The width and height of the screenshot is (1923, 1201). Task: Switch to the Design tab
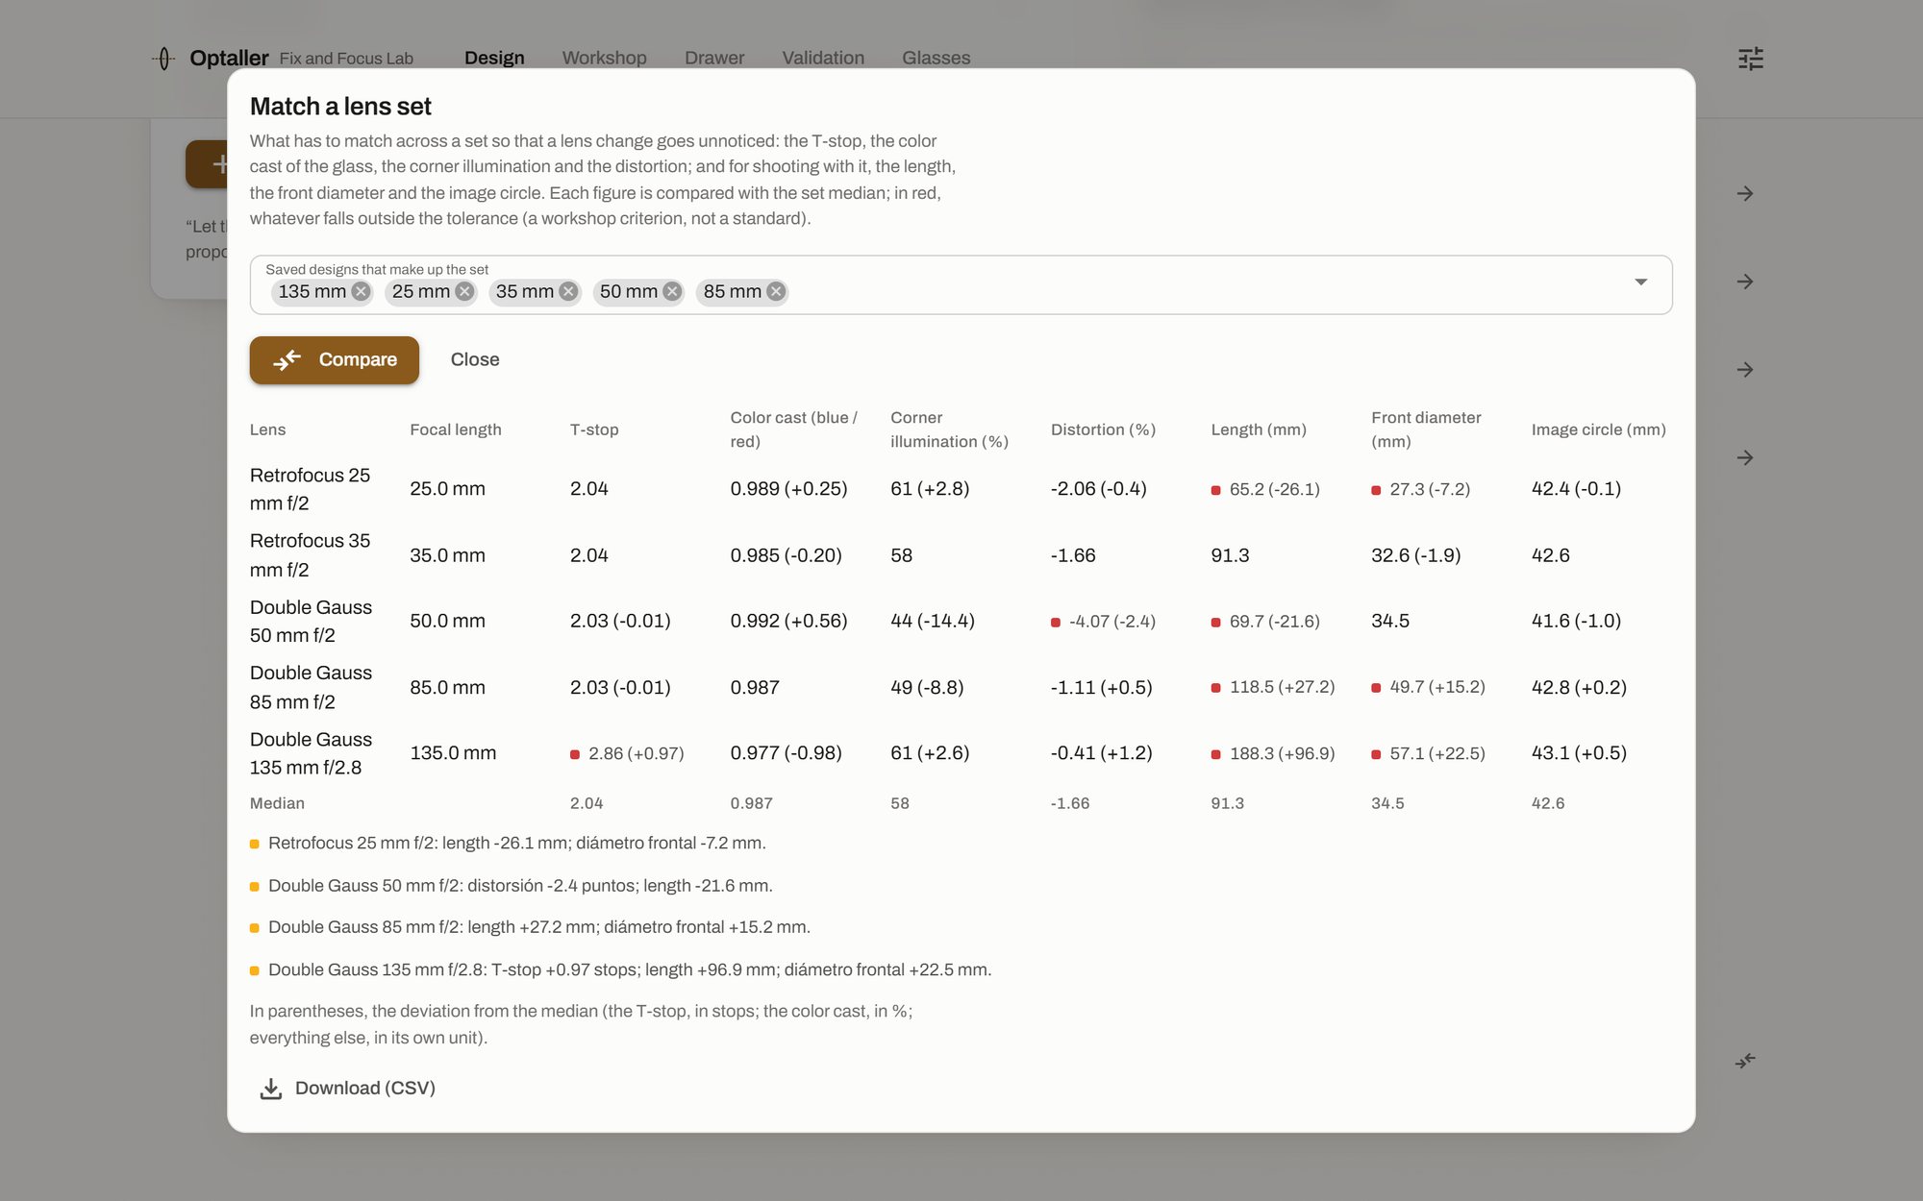click(494, 58)
